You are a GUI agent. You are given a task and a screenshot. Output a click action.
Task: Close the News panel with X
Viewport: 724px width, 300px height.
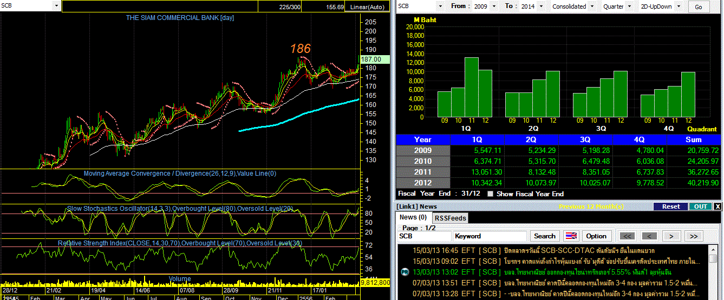[x=718, y=206]
